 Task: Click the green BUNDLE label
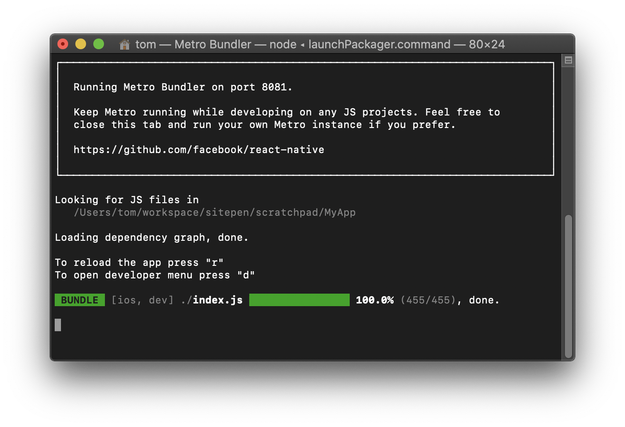click(79, 300)
